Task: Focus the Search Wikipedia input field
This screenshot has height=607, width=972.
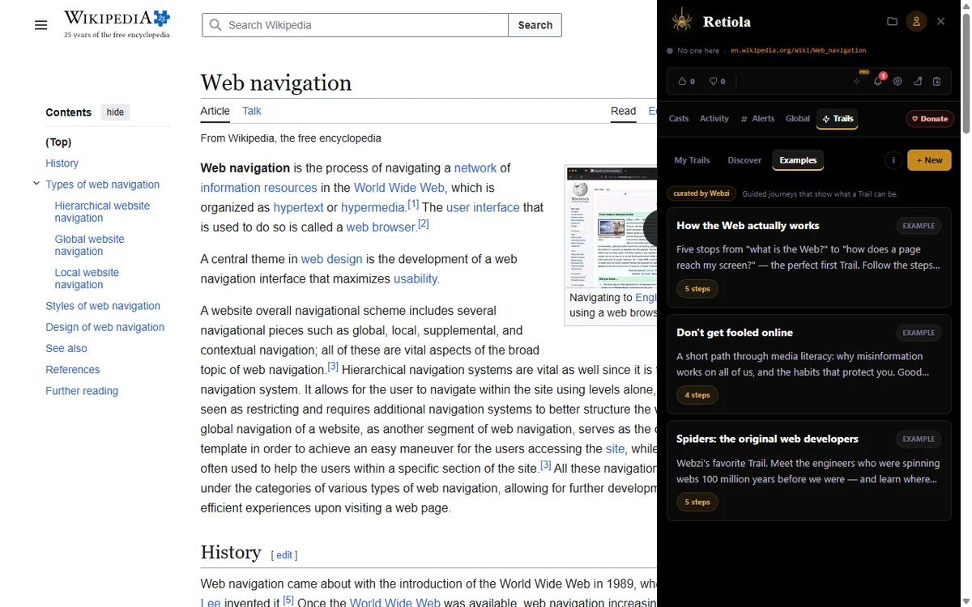Action: coord(356,25)
